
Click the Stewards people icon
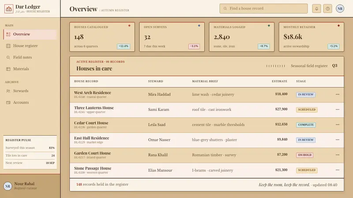pyautogui.click(x=8, y=91)
